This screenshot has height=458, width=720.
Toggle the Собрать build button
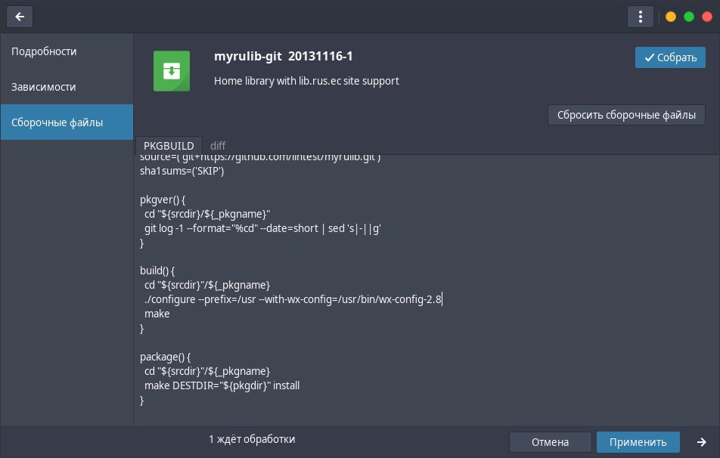coord(670,58)
